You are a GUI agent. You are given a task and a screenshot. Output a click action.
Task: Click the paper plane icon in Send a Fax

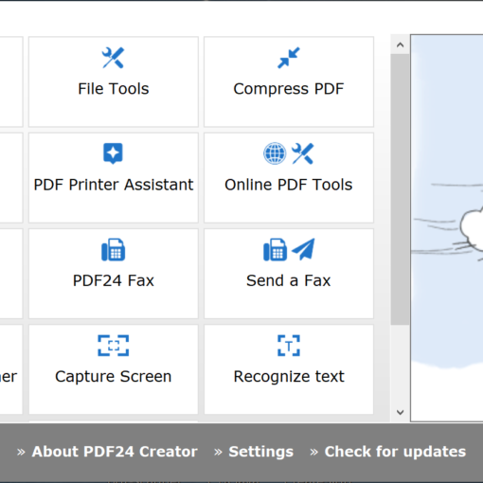point(303,249)
